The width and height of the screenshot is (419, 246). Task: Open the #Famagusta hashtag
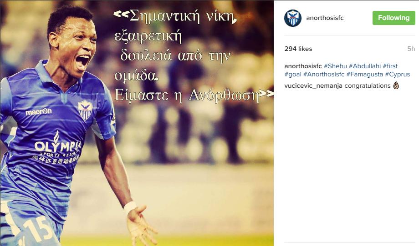364,75
